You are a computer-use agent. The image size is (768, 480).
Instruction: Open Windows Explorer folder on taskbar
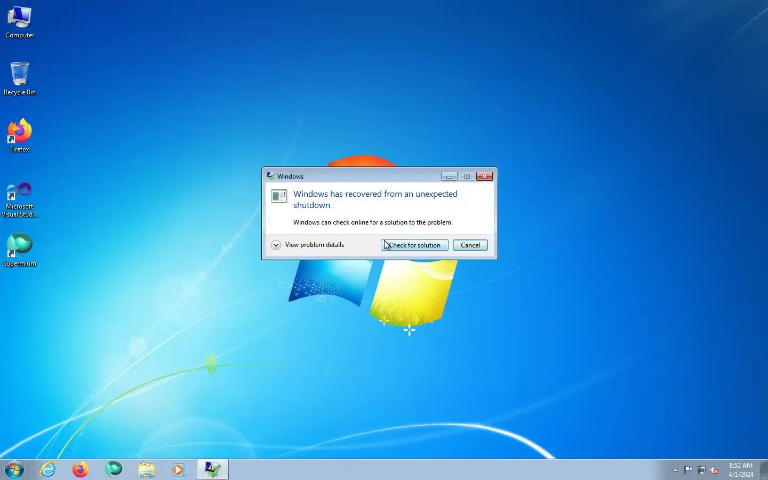pyautogui.click(x=147, y=470)
